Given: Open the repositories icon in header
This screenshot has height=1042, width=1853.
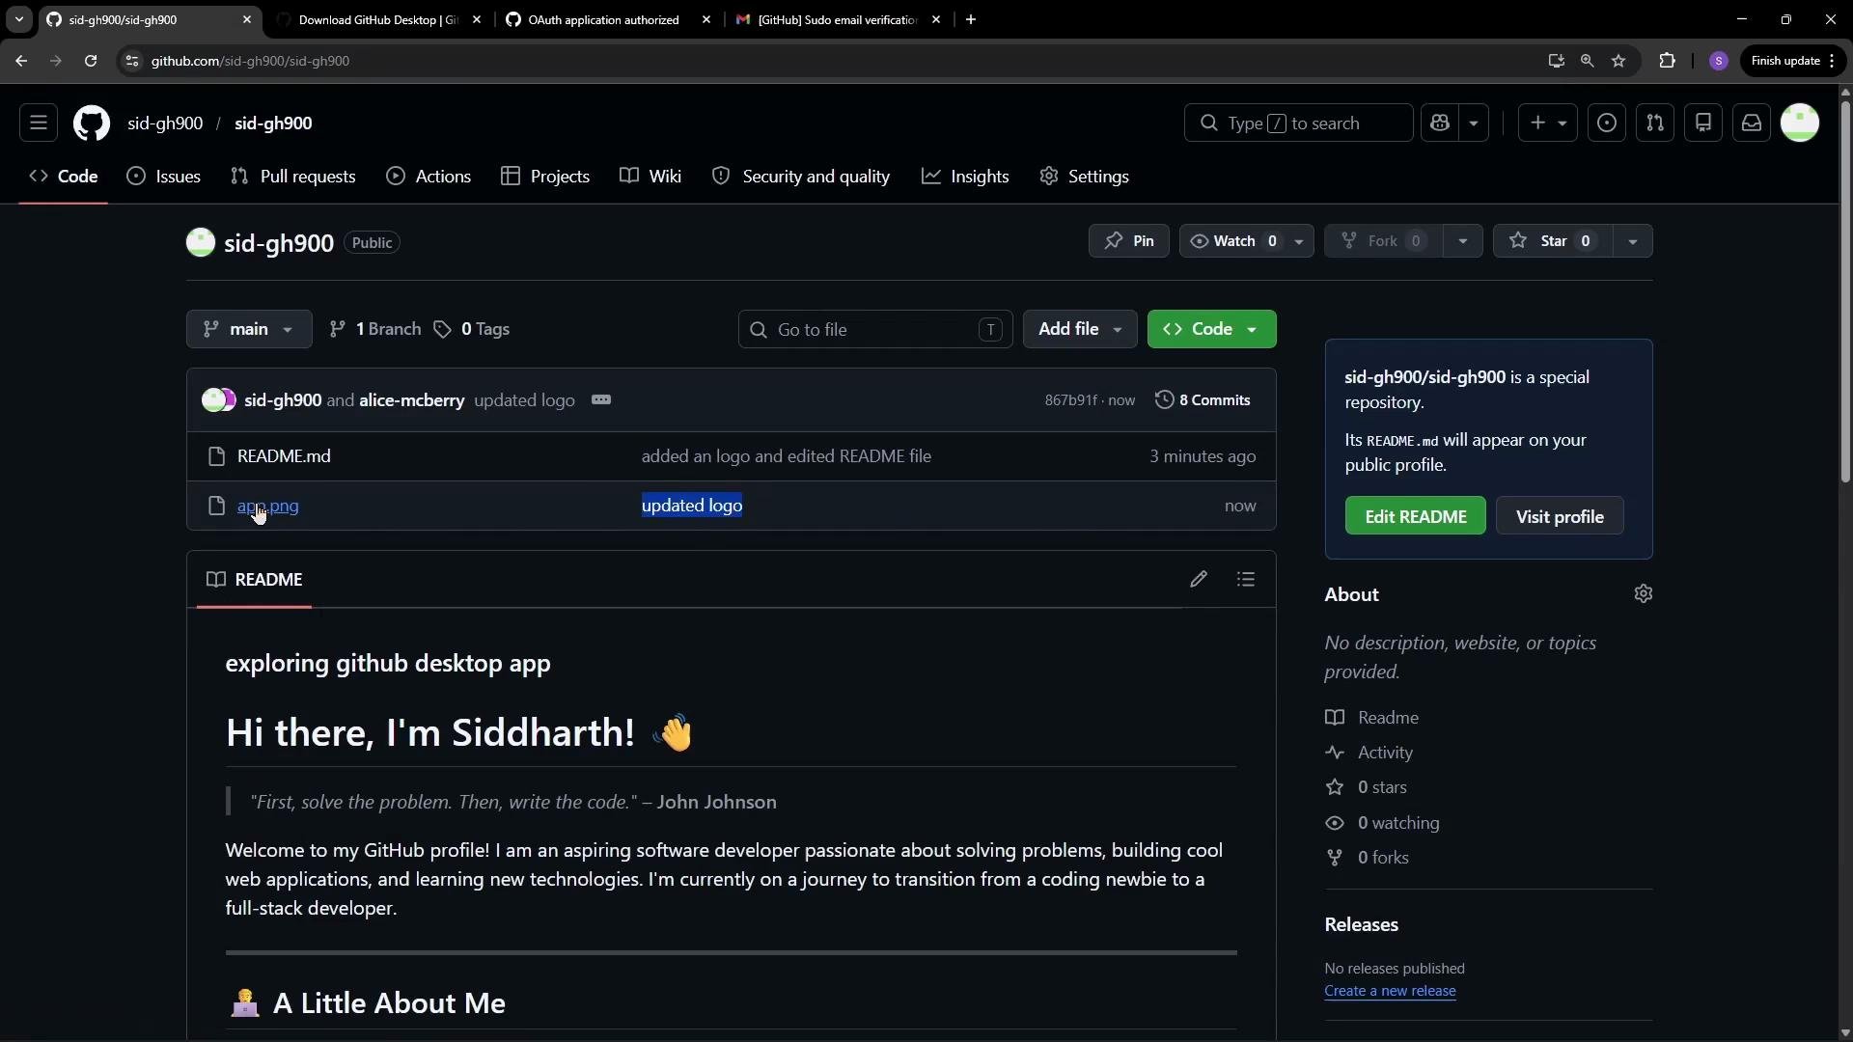Looking at the screenshot, I should click(x=1703, y=123).
